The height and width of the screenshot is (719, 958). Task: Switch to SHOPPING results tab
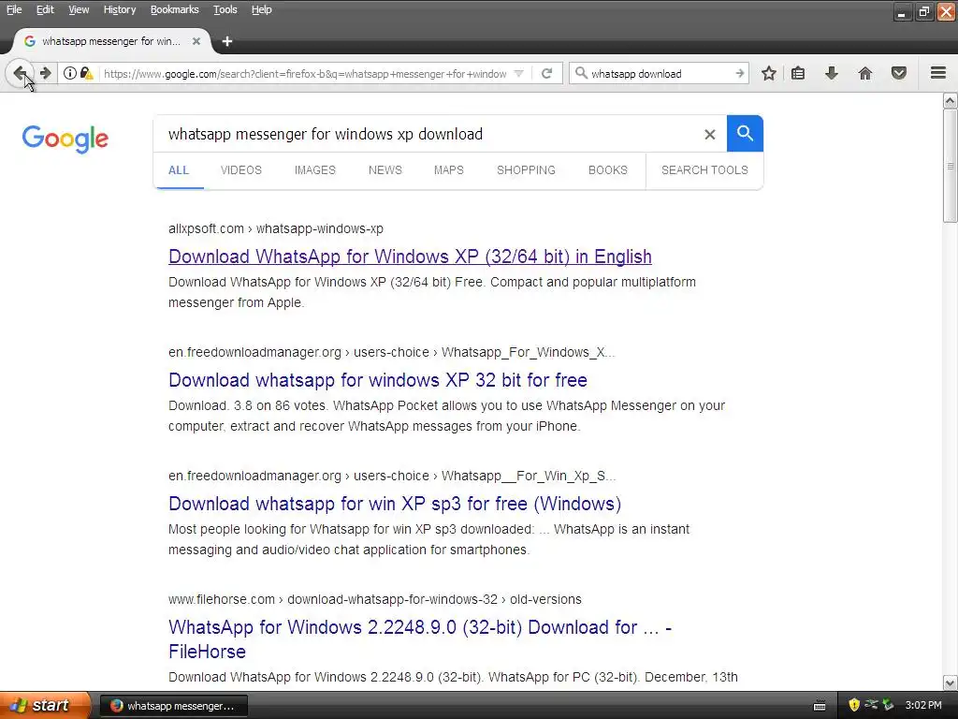pyautogui.click(x=526, y=170)
